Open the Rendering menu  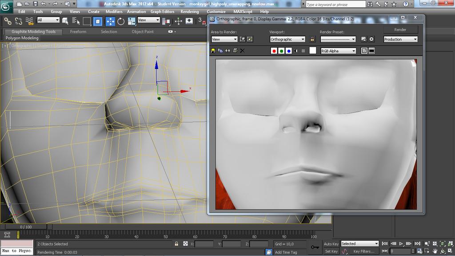189,12
